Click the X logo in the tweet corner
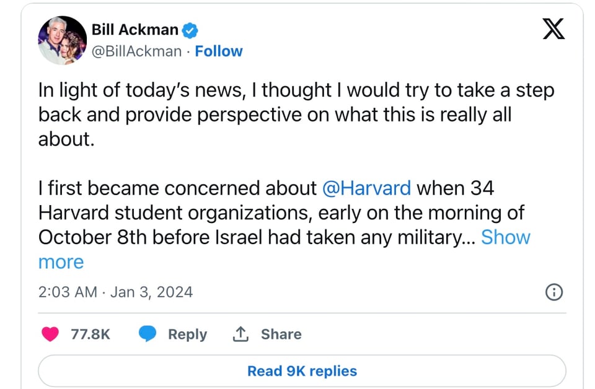The height and width of the screenshot is (389, 595). tap(553, 28)
